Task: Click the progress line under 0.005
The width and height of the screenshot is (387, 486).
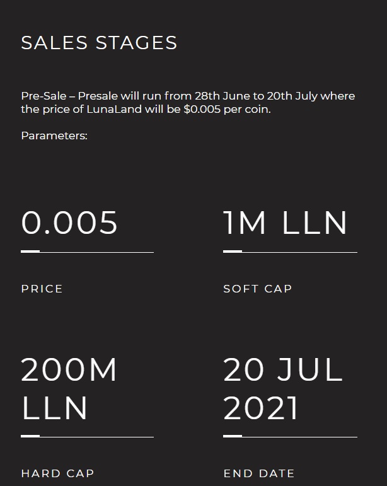Action: 88,252
